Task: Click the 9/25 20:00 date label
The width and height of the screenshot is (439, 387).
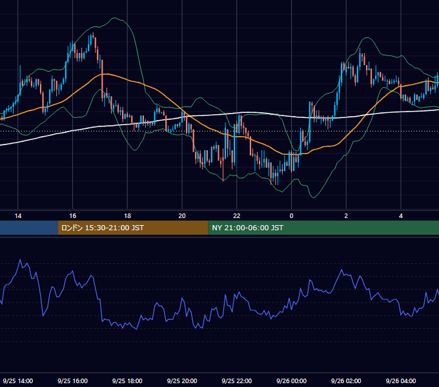Action: tap(182, 381)
